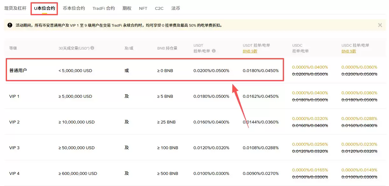The image size is (389, 186).
Task: Switch to 现货及杠杆 tab
Action: tap(15, 9)
